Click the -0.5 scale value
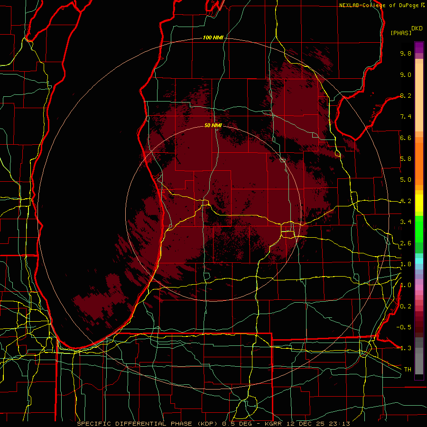 [404, 327]
